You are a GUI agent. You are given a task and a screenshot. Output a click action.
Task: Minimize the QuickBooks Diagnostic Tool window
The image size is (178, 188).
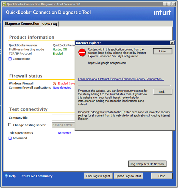(165, 4)
